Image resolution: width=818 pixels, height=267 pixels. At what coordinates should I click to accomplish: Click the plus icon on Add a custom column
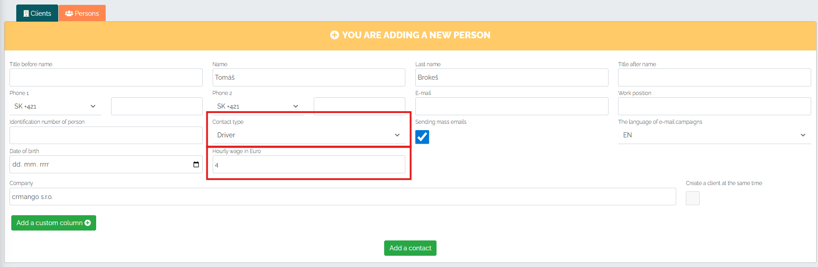[x=88, y=223]
